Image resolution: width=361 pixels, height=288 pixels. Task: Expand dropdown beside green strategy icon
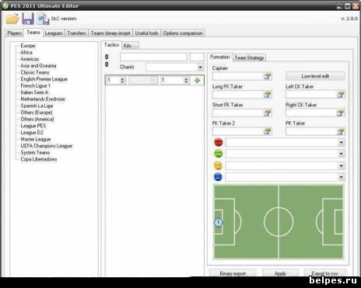[341, 154]
